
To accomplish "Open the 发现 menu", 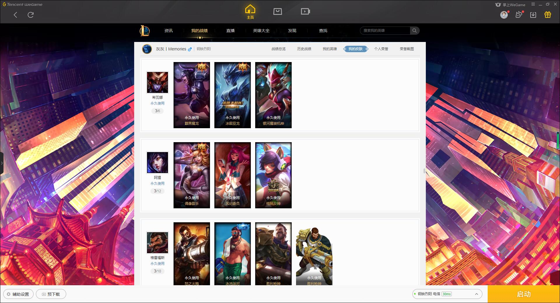I will pyautogui.click(x=292, y=31).
